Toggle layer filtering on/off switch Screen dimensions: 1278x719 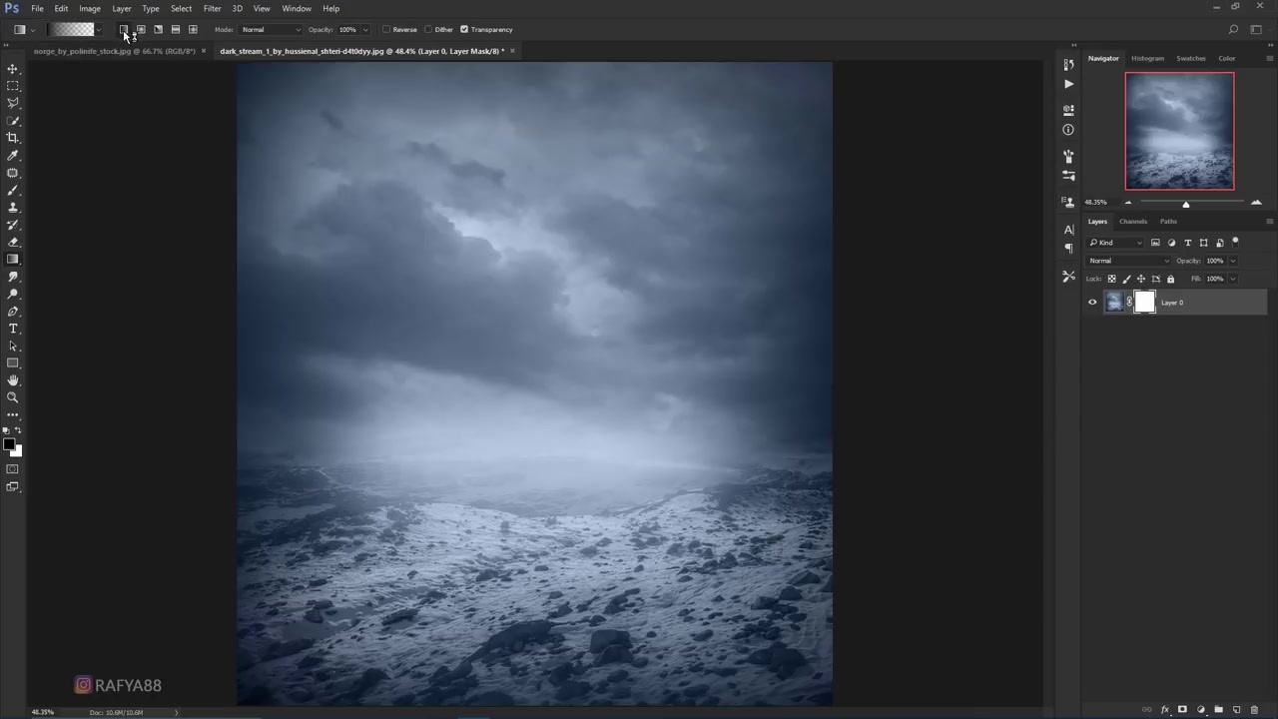tap(1235, 242)
